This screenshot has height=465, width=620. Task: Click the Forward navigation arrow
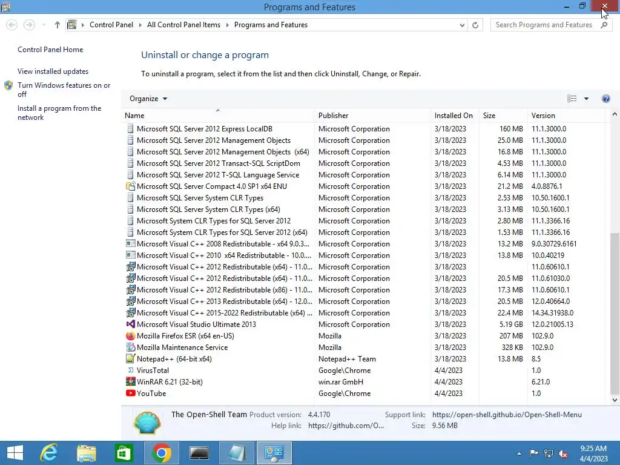(x=29, y=25)
